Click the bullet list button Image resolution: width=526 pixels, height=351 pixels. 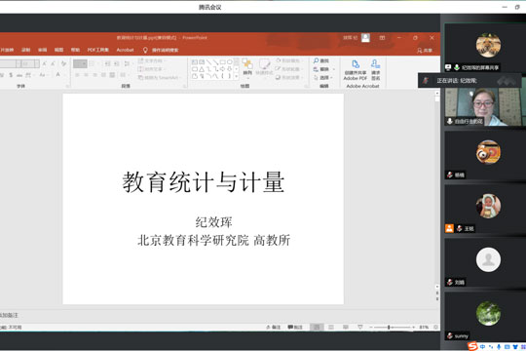point(80,63)
